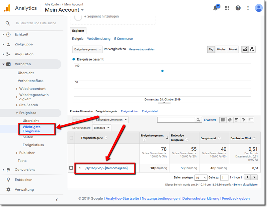Open the user account avatar
Image resolution: width=267 pixels, height=207 pixels.
pyautogui.click(x=259, y=8)
